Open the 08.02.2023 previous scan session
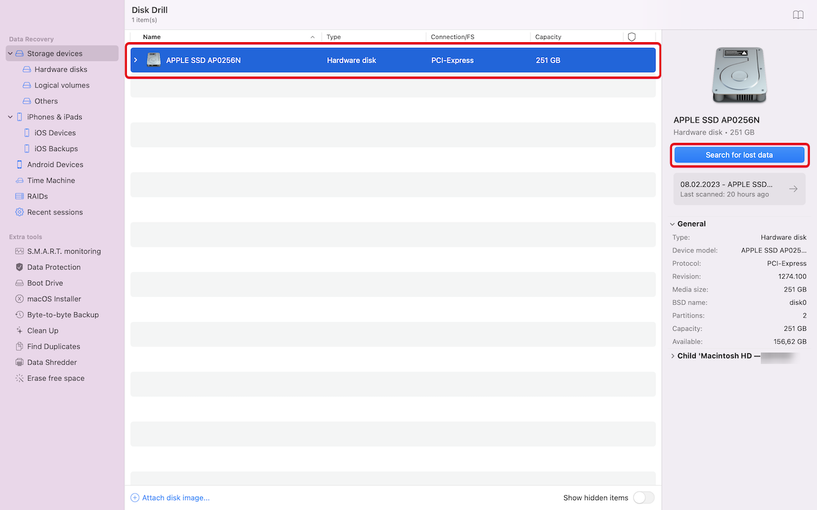Viewport: 817px width, 510px height. point(739,189)
